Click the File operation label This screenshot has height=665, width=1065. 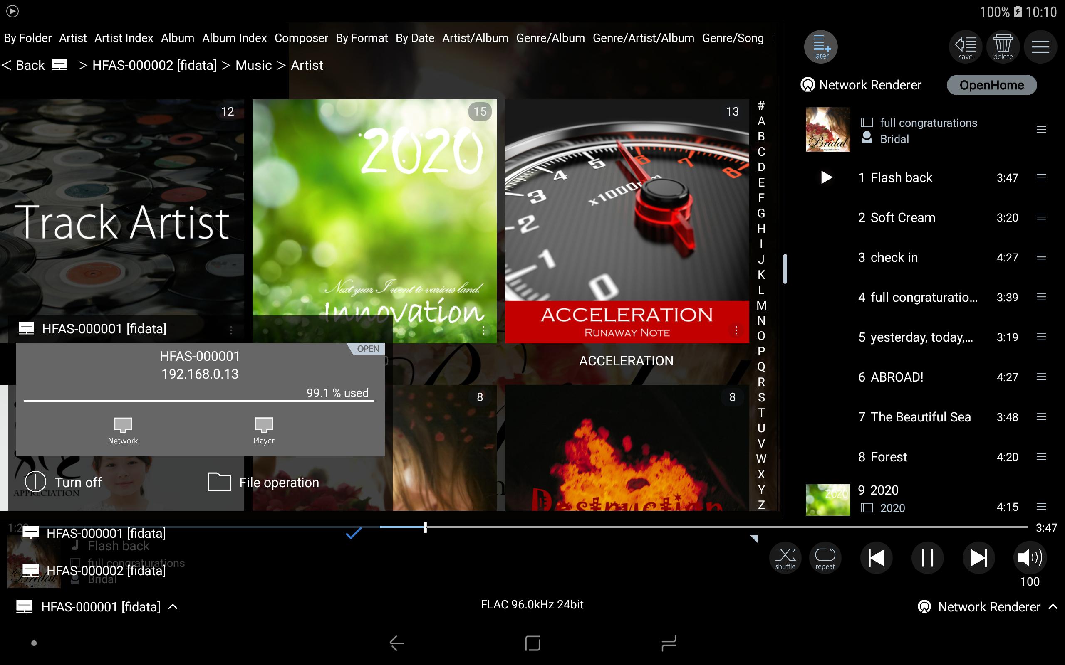pos(279,483)
